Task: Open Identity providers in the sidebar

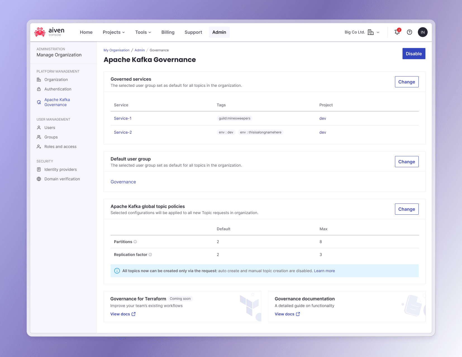Action: point(61,169)
